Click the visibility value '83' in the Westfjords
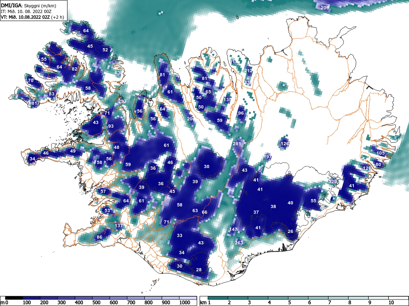 tap(52, 94)
